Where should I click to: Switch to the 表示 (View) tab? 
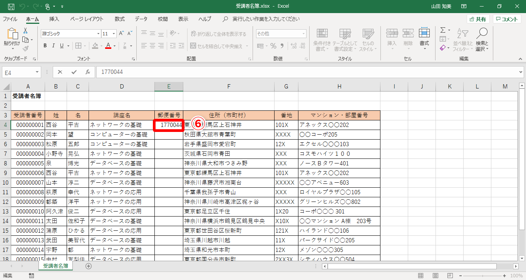[183, 19]
